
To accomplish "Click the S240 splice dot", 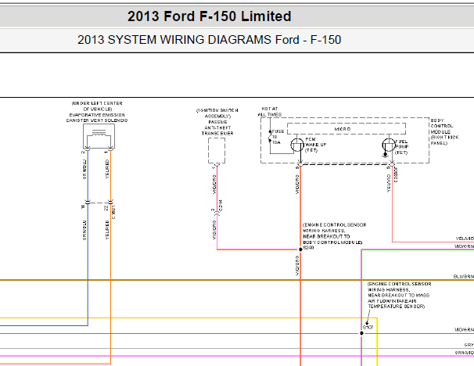I will 300,249.
